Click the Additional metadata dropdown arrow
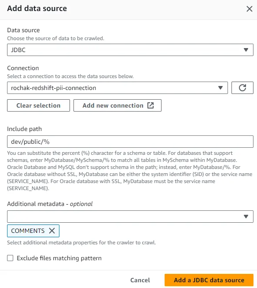Image resolution: width=257 pixels, height=288 pixels. (x=246, y=217)
